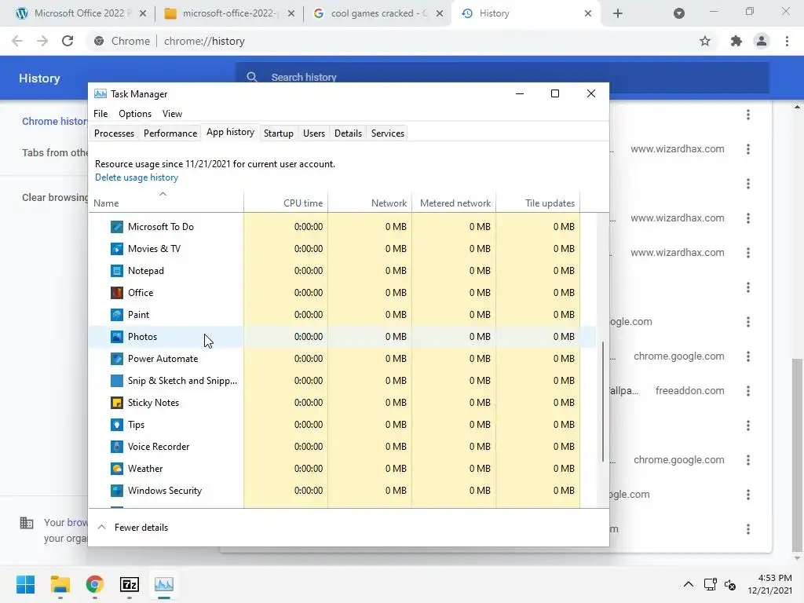This screenshot has width=804, height=603.
Task: Open a new Chrome tab
Action: pos(618,13)
